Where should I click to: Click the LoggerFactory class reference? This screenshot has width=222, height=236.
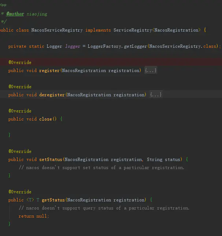click(104, 46)
